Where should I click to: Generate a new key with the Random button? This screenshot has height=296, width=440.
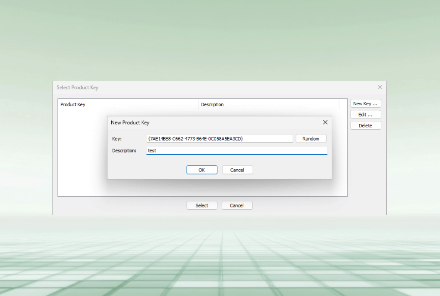311,138
